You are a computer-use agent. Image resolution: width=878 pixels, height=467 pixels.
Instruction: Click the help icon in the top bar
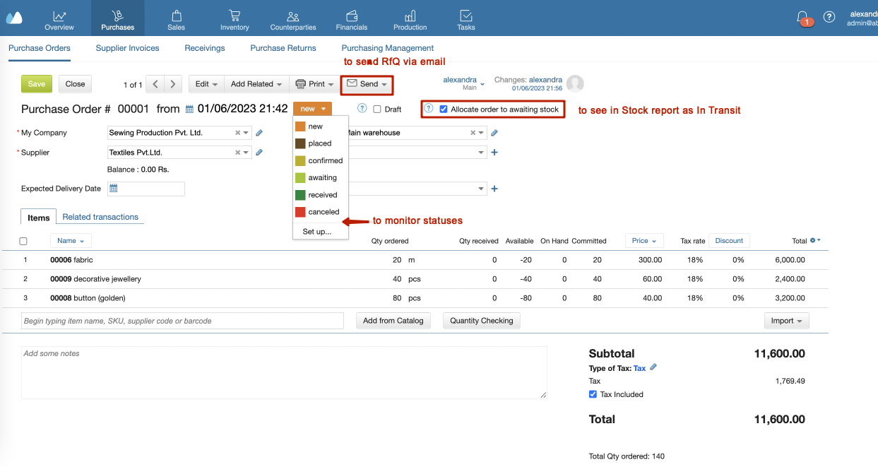point(829,17)
